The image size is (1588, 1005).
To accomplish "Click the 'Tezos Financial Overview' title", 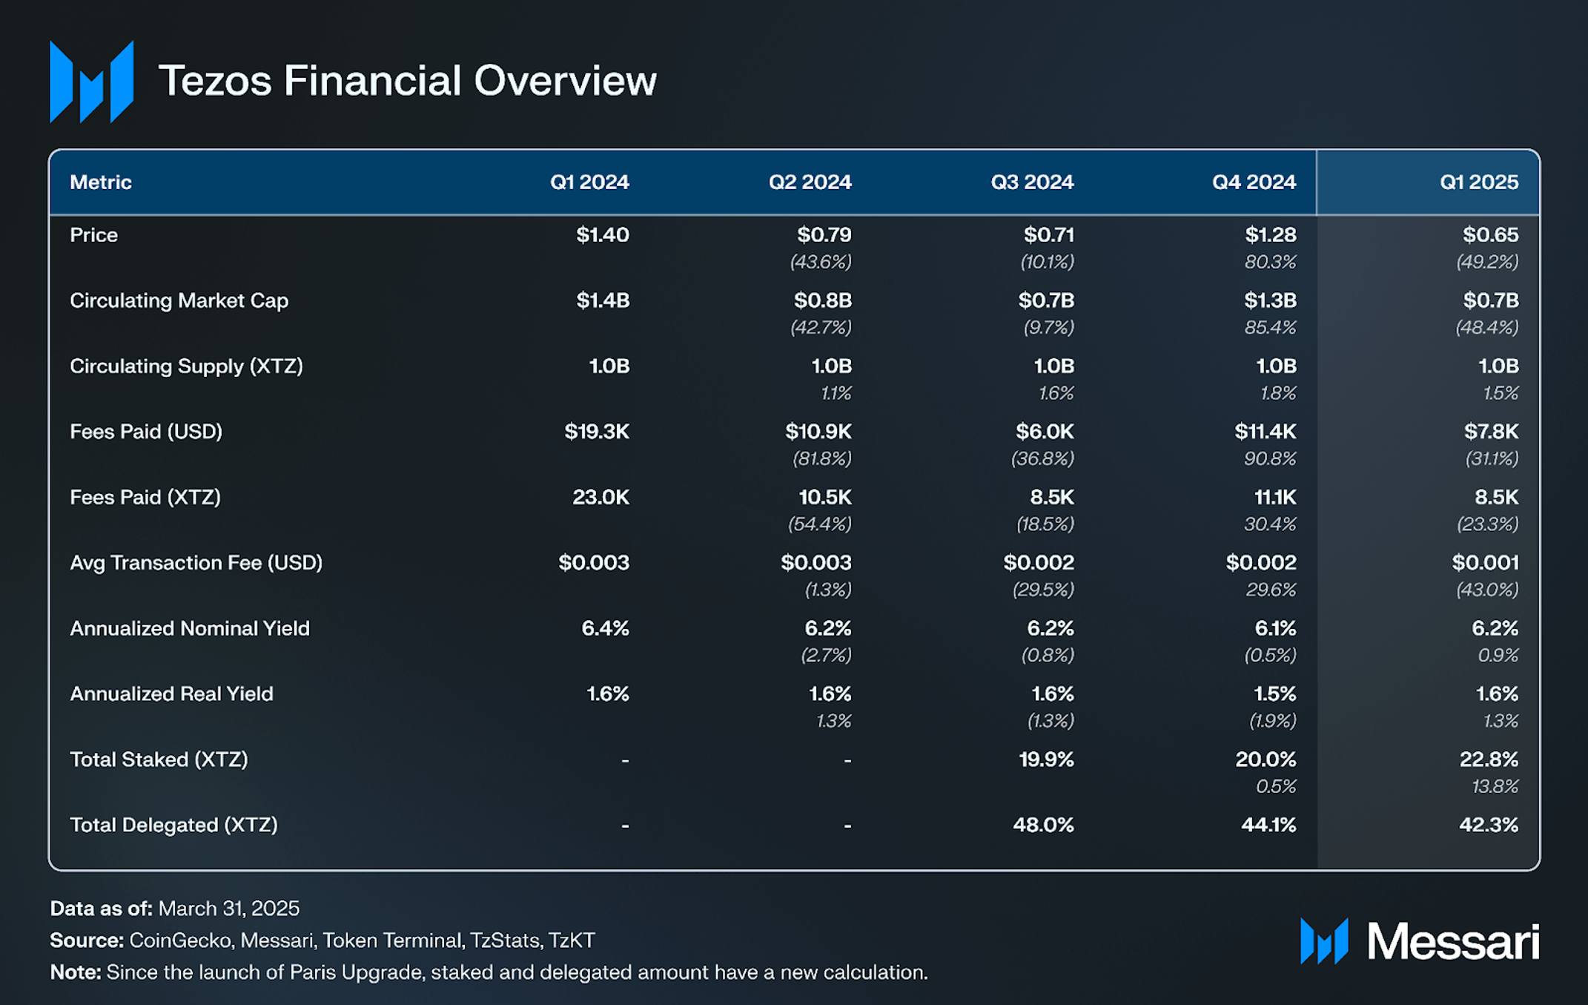I will (x=408, y=80).
